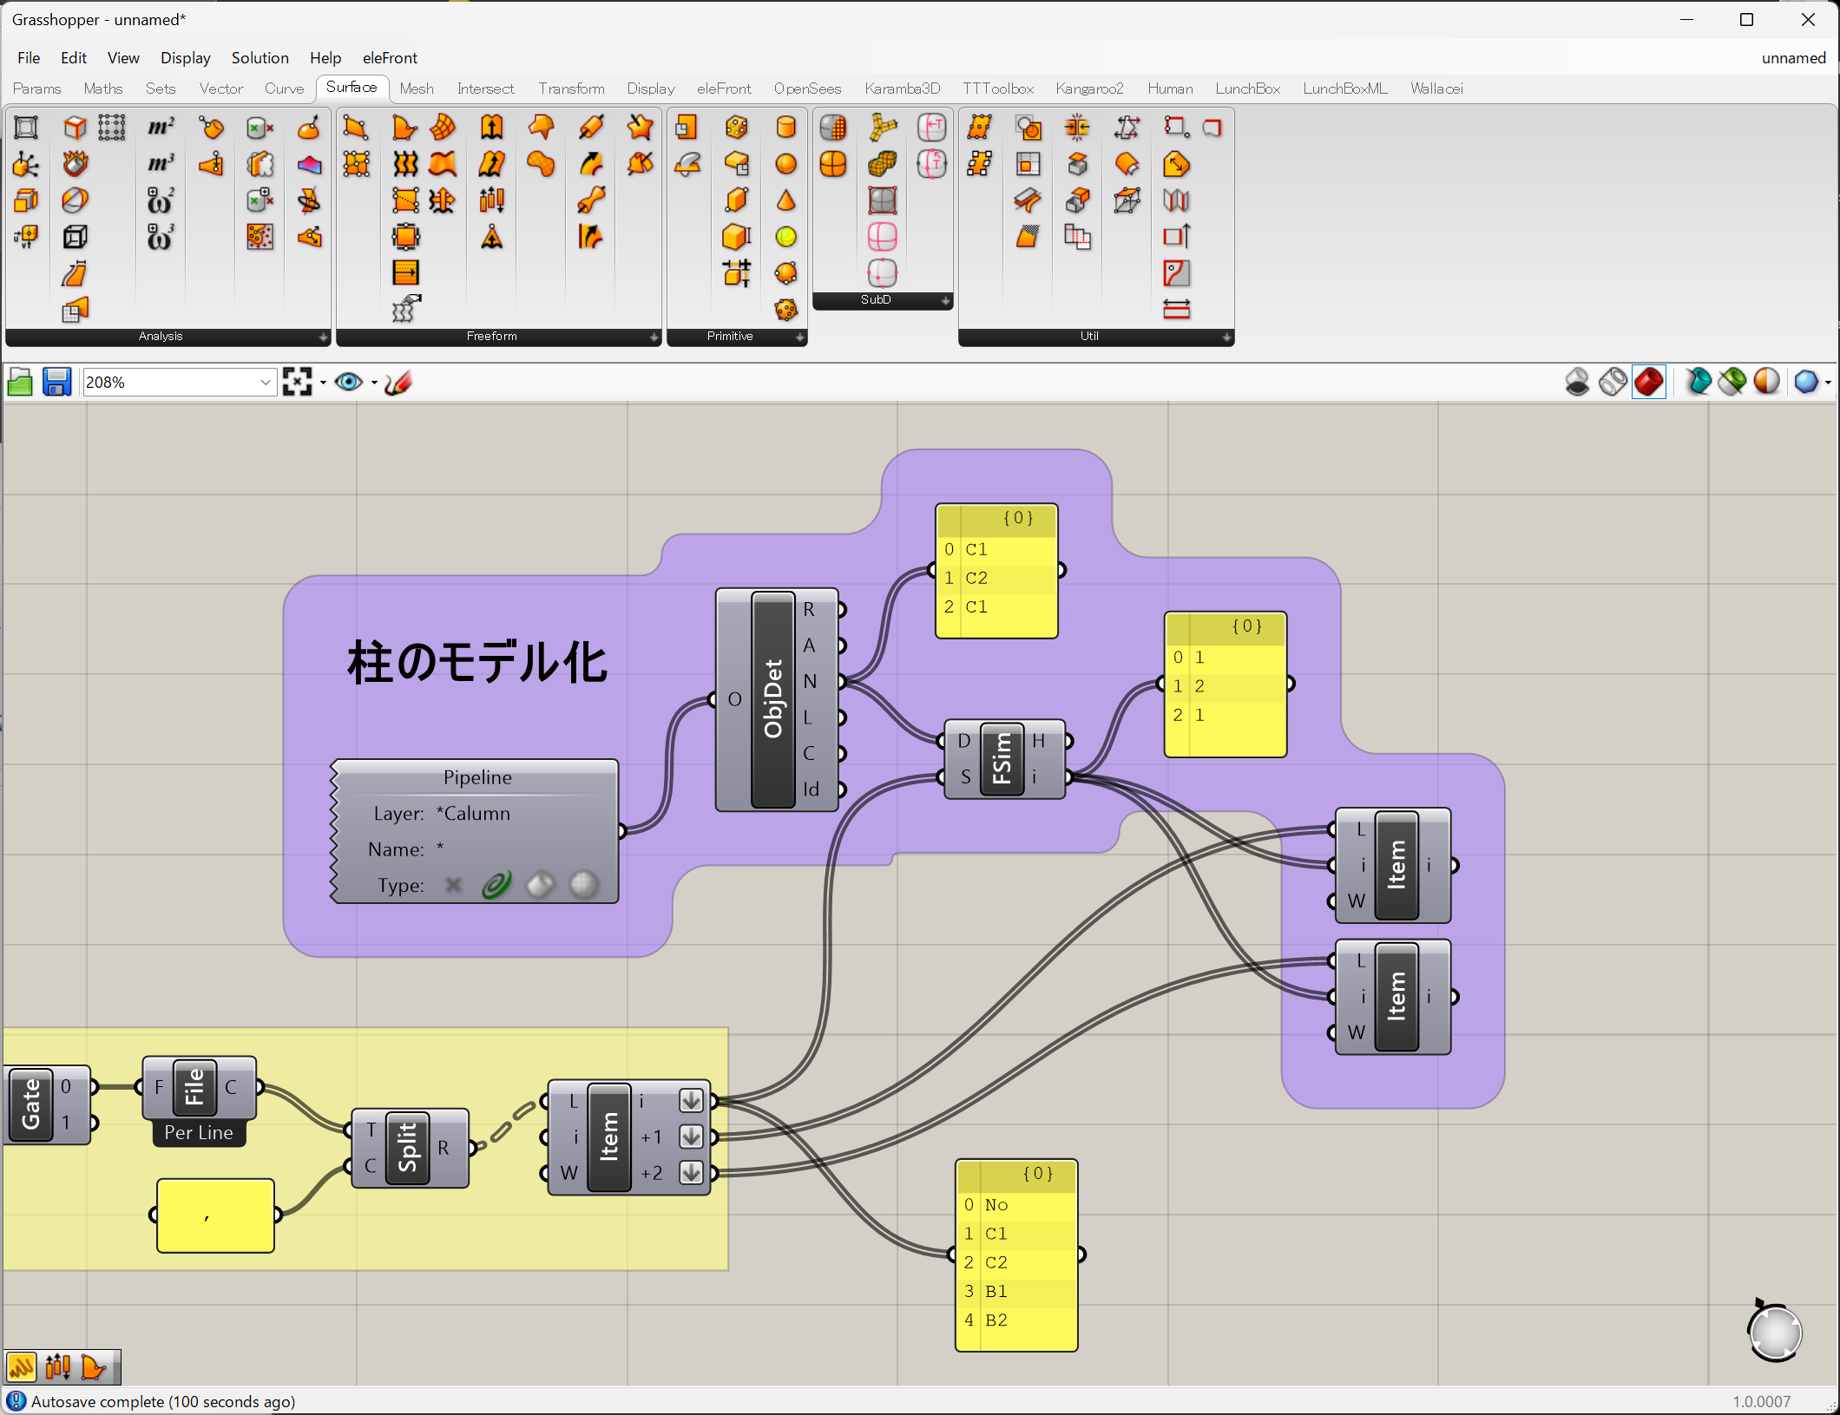Image resolution: width=1840 pixels, height=1415 pixels.
Task: Click the sketch pencil icon on canvas toolbar
Action: pyautogui.click(x=398, y=382)
